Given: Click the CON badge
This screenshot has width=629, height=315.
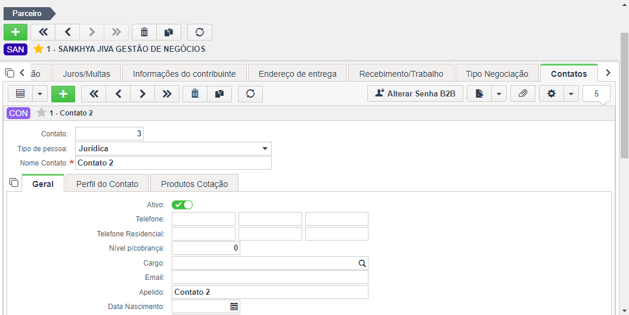Looking at the screenshot, I should click(18, 113).
